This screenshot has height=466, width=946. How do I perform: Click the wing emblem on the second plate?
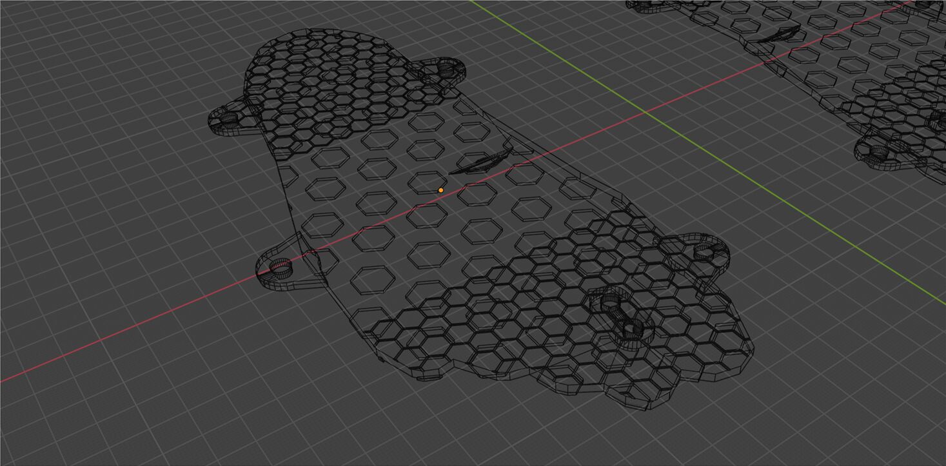click(x=782, y=34)
